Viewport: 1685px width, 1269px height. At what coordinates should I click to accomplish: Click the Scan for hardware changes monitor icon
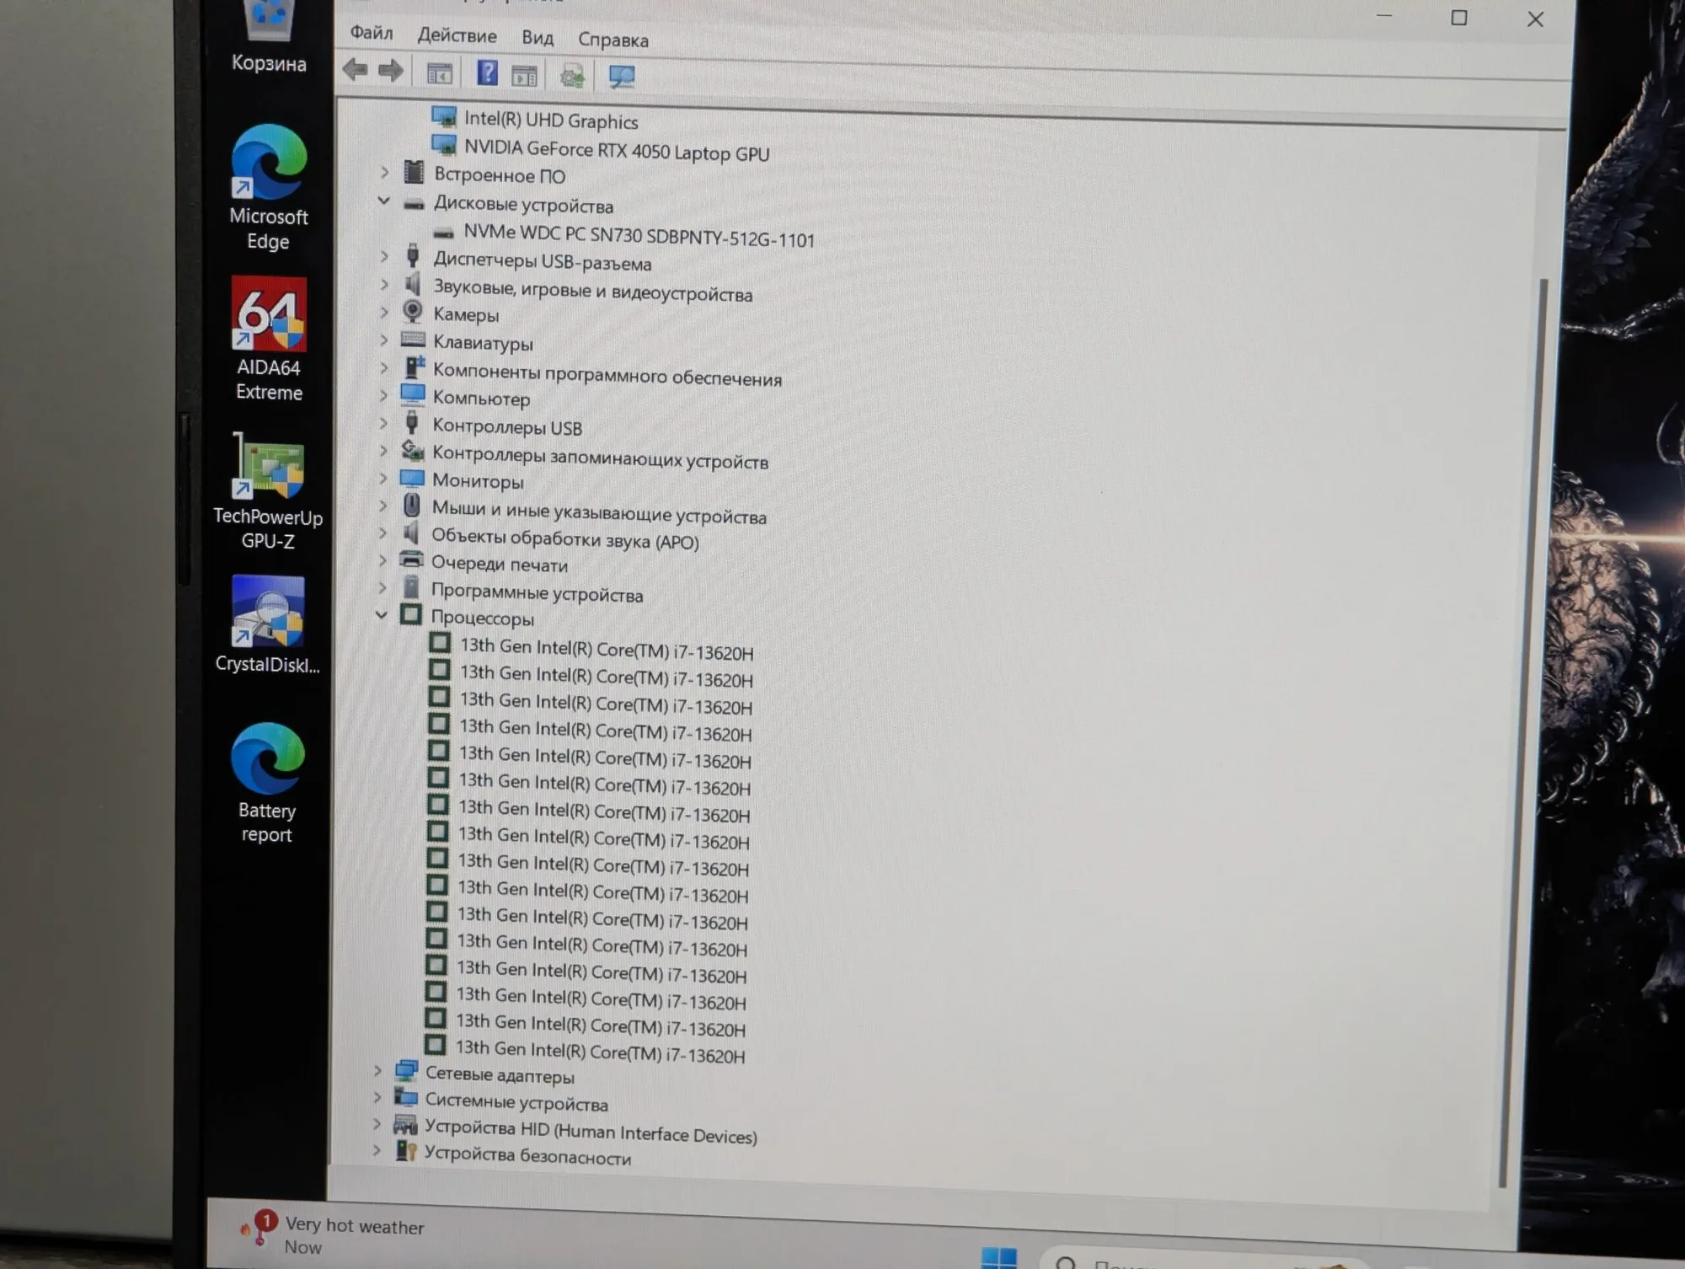622,78
